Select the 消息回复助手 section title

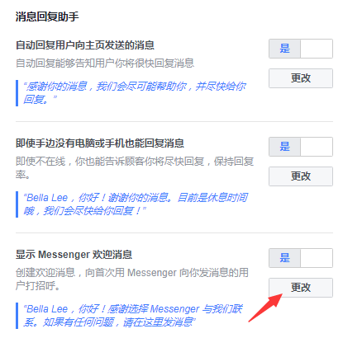point(47,16)
